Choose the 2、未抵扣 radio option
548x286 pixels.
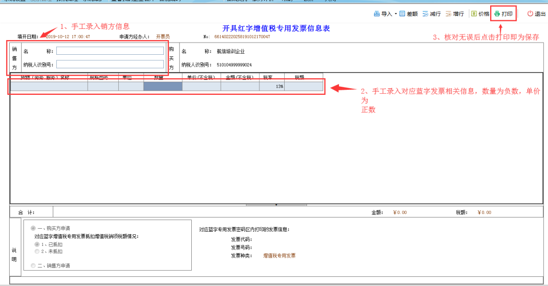click(x=37, y=251)
